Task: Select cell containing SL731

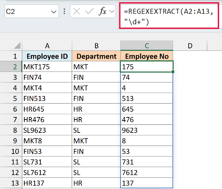Action: point(47,162)
